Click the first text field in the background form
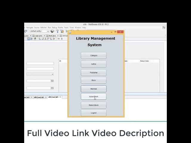The image size is (191, 143). (x=40, y=63)
